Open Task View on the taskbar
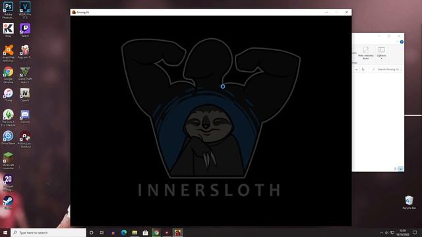The width and height of the screenshot is (422, 237). (102, 232)
